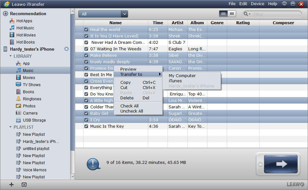
Task: Open the Help menu
Action: pyautogui.click(x=273, y=4)
